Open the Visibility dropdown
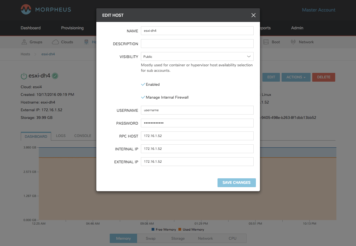 coord(197,56)
